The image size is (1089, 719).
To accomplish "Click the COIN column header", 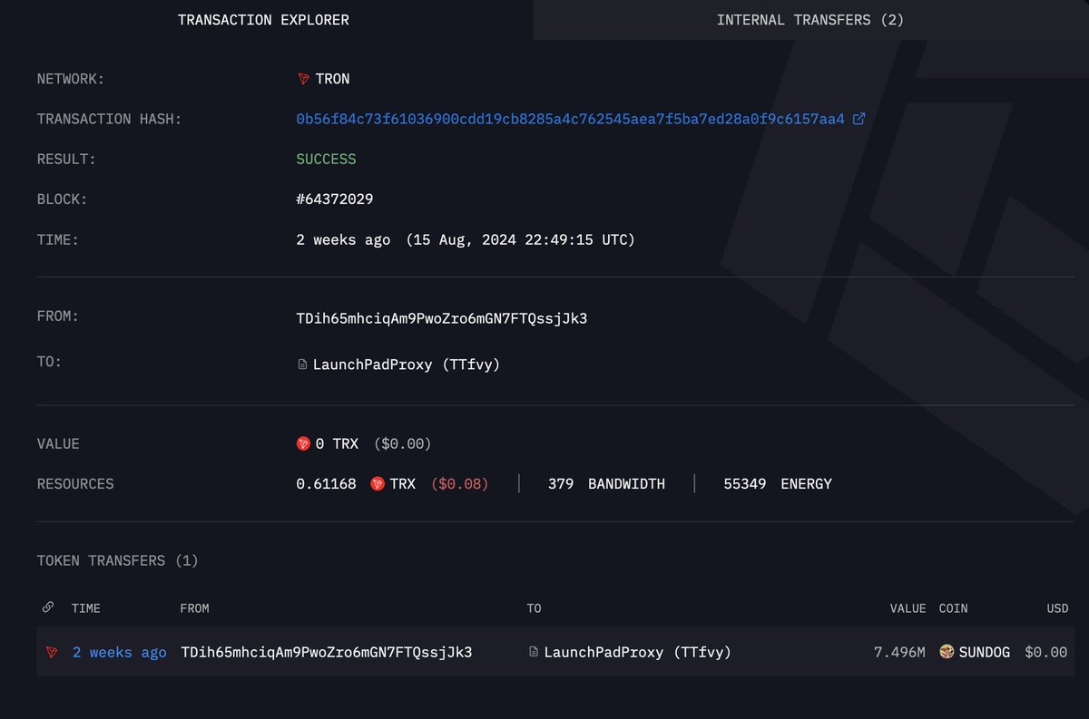I will pos(954,608).
